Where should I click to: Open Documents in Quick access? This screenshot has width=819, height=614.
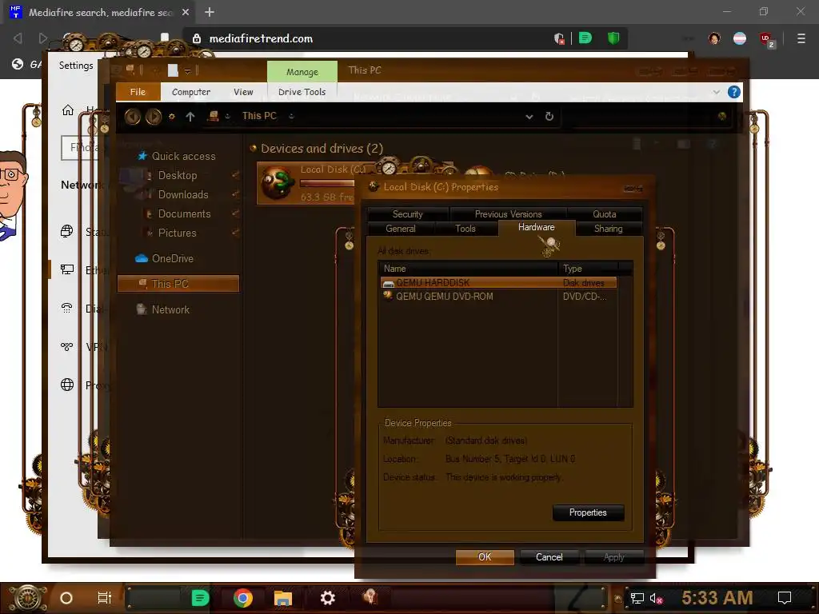185,214
